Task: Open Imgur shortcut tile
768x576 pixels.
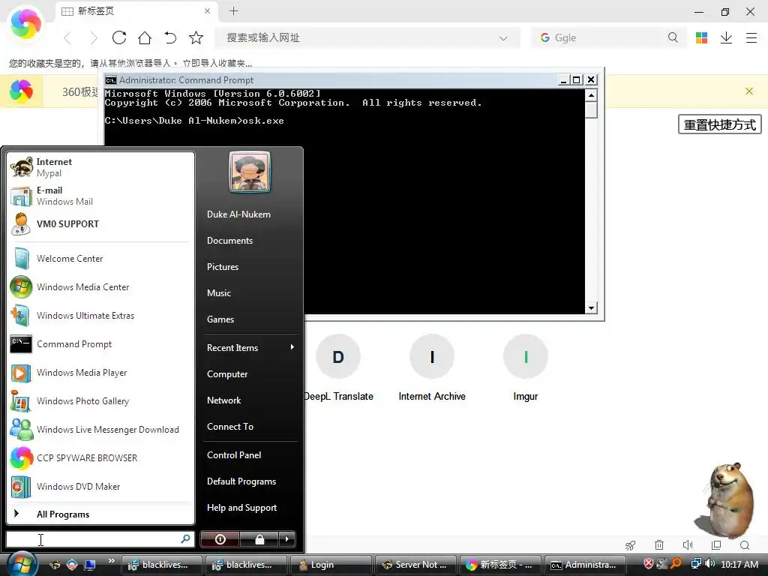Action: pyautogui.click(x=526, y=367)
